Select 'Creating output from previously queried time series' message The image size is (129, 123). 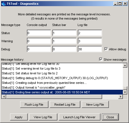pyautogui.click(x=62, y=83)
